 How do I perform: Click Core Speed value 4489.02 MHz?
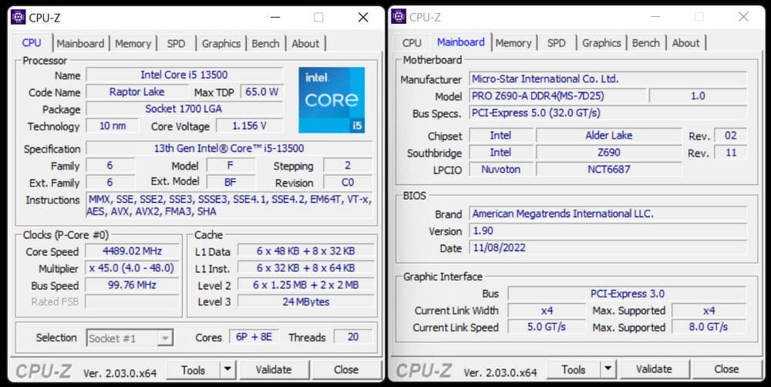coord(133,251)
